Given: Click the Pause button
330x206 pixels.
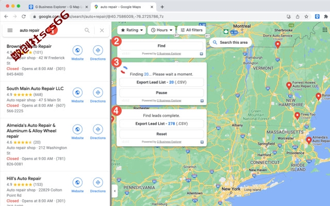Looking at the screenshot, I should click(x=161, y=93).
